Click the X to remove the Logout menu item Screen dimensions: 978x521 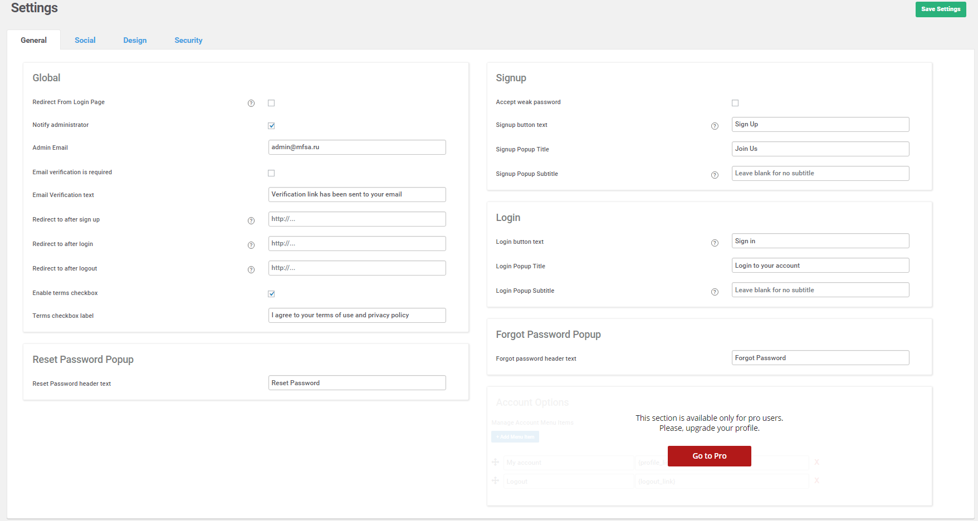816,480
